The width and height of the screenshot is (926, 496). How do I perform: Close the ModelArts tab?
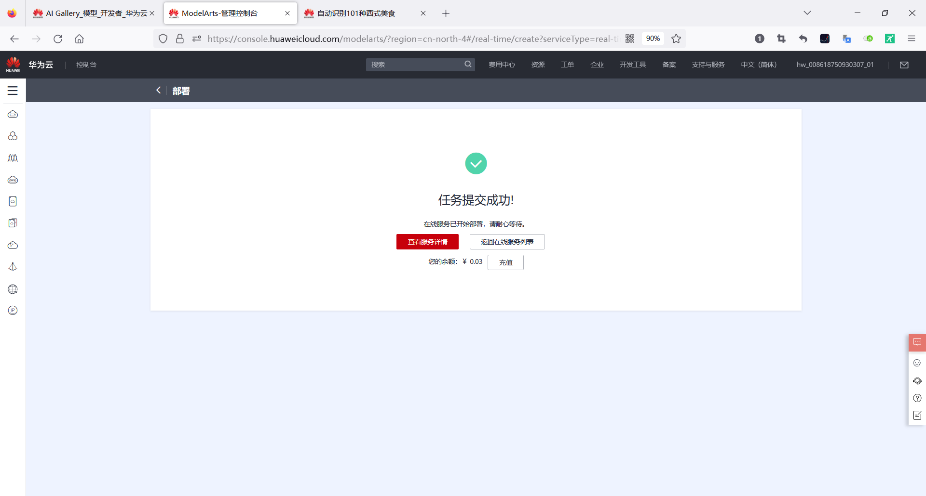point(287,13)
